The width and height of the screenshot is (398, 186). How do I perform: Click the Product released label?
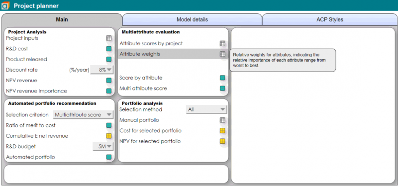coord(27,59)
